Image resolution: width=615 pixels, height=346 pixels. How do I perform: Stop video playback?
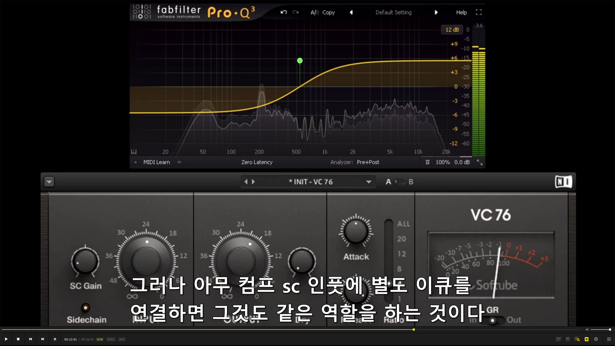pyautogui.click(x=18, y=339)
